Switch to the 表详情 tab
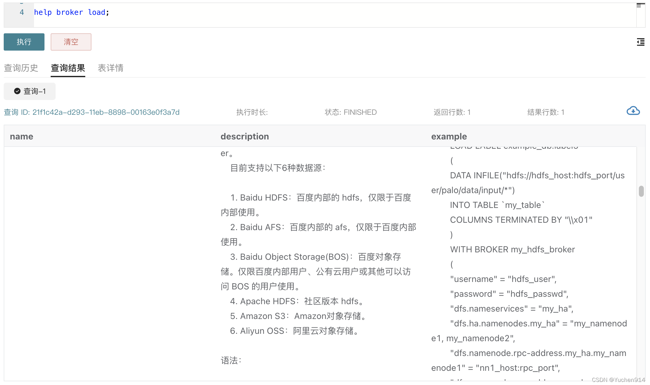 click(110, 68)
